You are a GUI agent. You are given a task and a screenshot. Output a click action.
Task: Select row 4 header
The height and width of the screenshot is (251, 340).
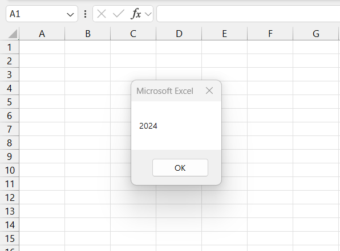9,88
